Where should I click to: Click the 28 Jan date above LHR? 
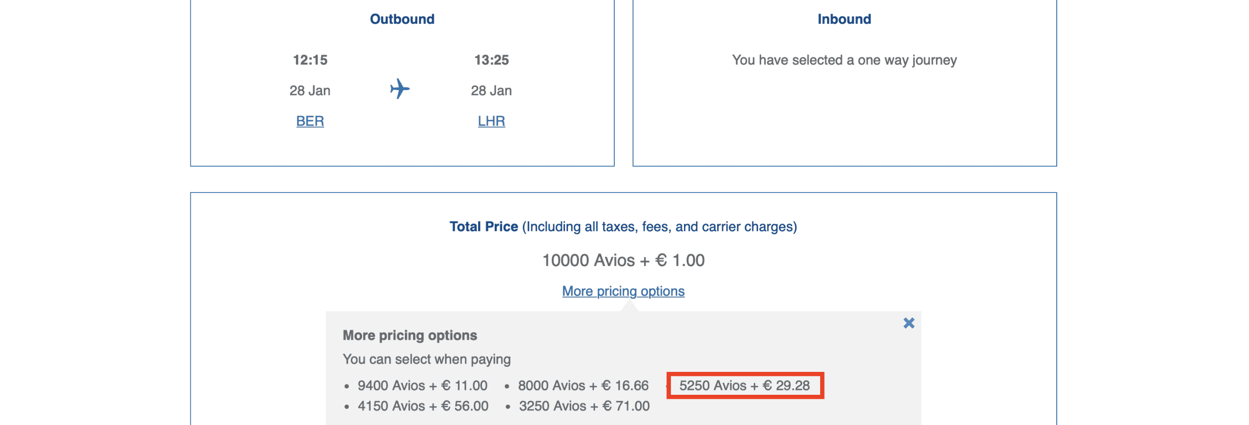(x=491, y=91)
